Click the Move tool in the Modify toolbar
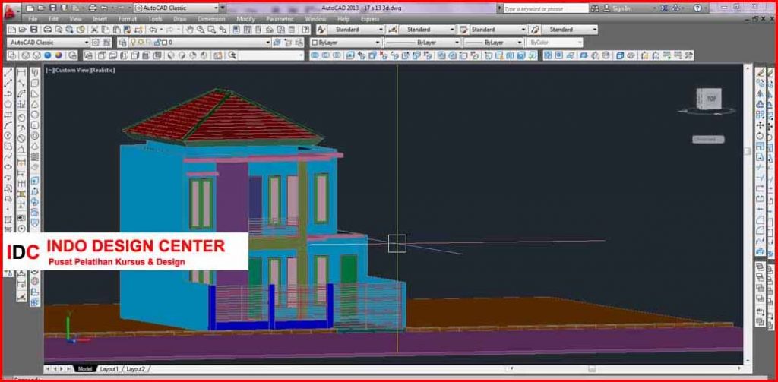The image size is (778, 382). point(761,125)
